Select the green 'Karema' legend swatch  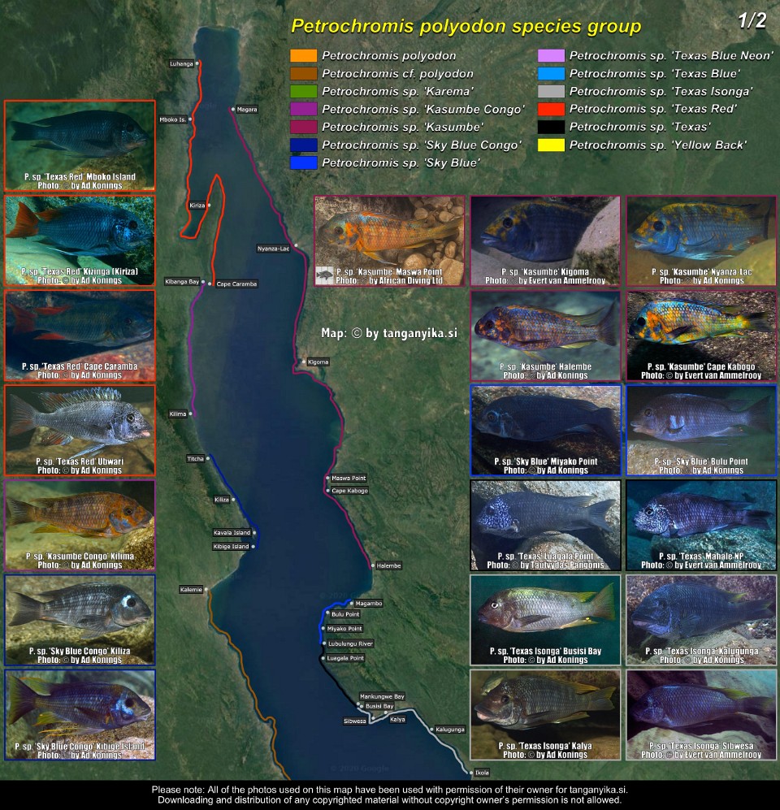pos(303,91)
